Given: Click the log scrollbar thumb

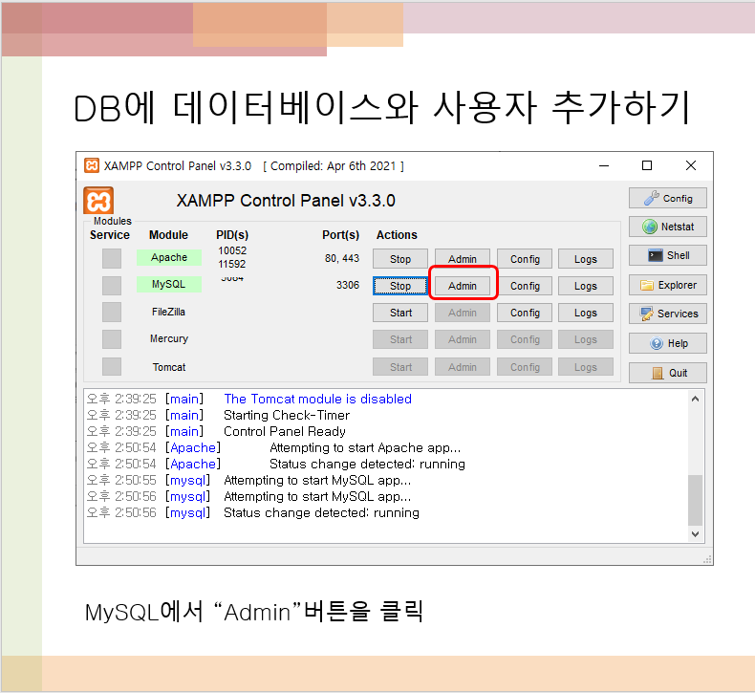Looking at the screenshot, I should click(695, 500).
